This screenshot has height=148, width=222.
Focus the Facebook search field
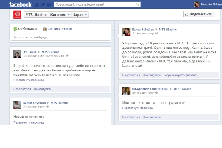(x=95, y=4)
